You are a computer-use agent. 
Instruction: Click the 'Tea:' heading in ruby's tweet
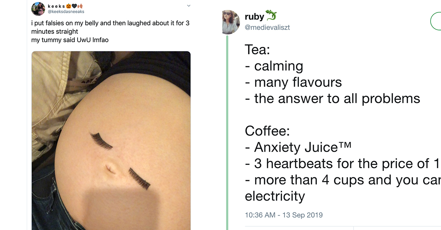pos(258,49)
